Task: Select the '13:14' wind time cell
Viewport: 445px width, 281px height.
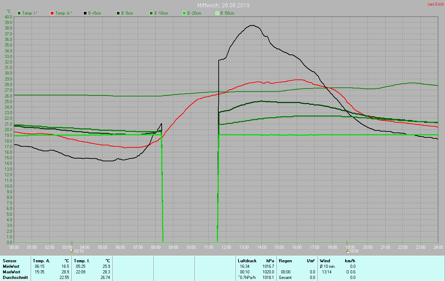Action: pos(327,272)
